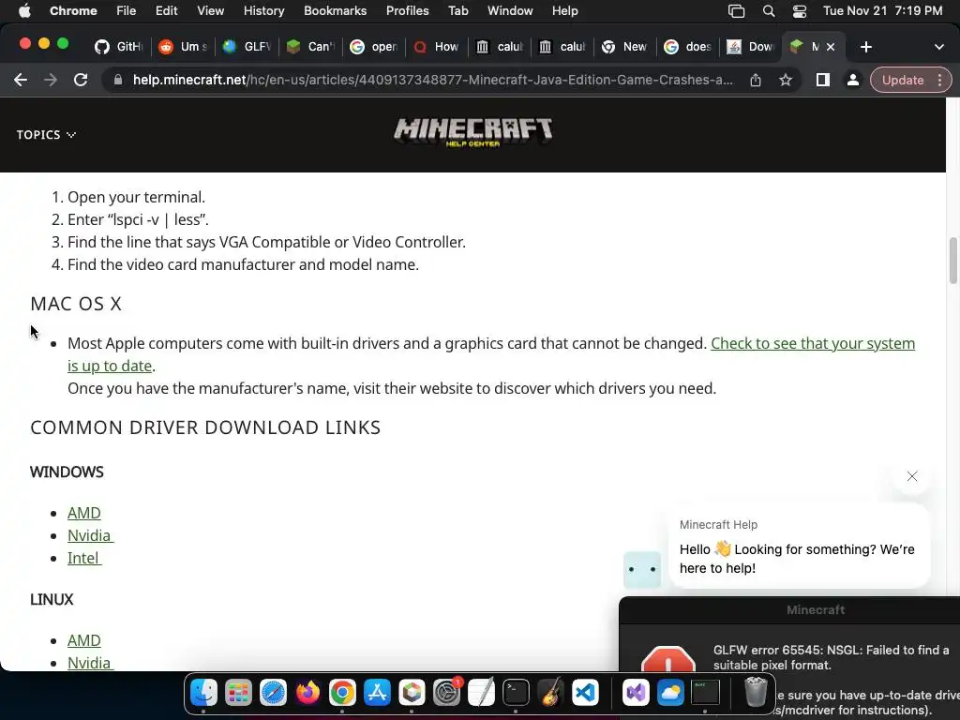Click the menu bar date and time

[882, 11]
